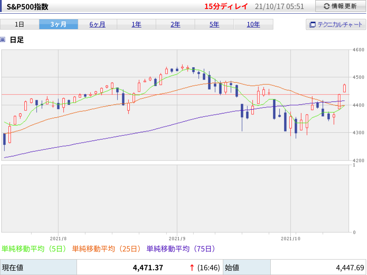Click the 4300 price axis label
This screenshot has height=275, width=367.
pyautogui.click(x=358, y=133)
